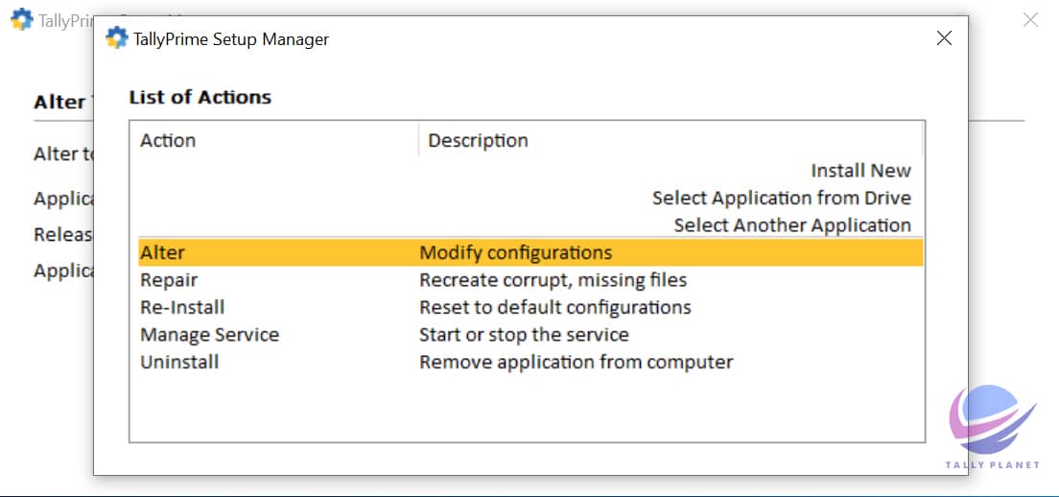Click Recreate corrupt, missing files description
This screenshot has height=497, width=1059.
tap(553, 280)
